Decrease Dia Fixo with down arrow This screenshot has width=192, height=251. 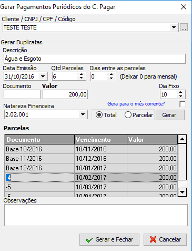(x=180, y=96)
